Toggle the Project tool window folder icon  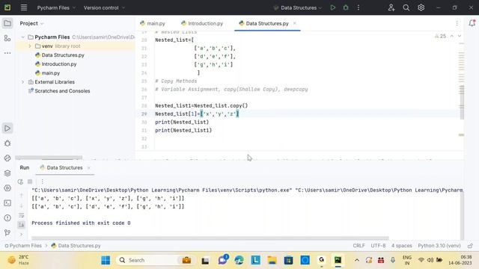coord(7,23)
